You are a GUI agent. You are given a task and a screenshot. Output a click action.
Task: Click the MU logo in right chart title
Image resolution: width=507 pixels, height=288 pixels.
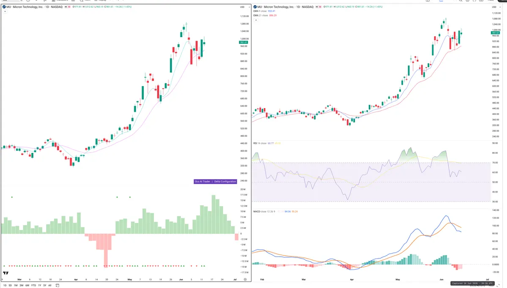(x=255, y=7)
